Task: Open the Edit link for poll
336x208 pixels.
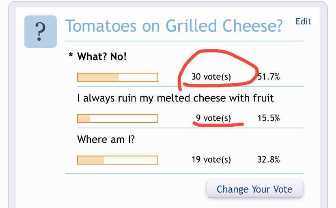Action: (303, 22)
